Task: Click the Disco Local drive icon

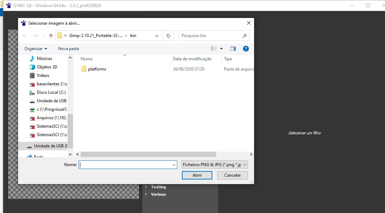Action: [32, 92]
